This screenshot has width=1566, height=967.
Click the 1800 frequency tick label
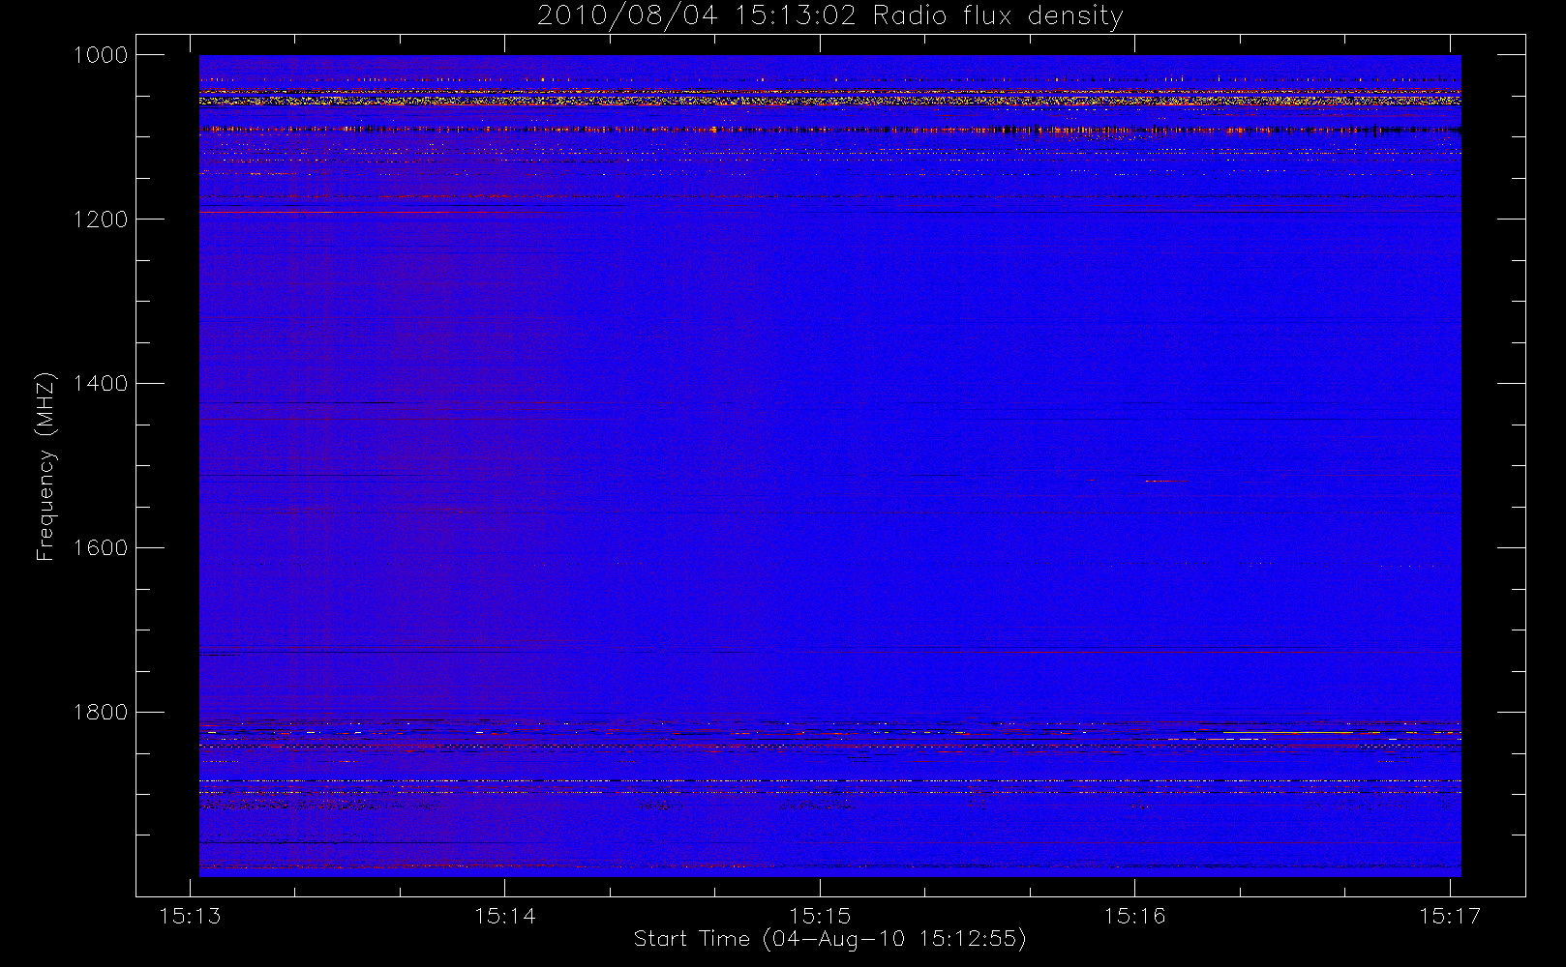coord(102,713)
